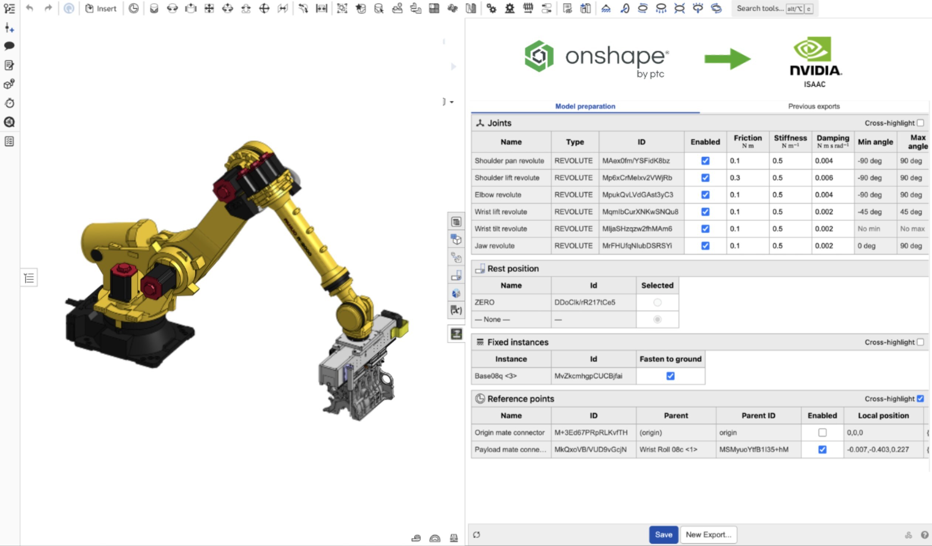Image resolution: width=932 pixels, height=546 pixels.
Task: Toggle Joints Cross-highlight checkbox
Action: pyautogui.click(x=920, y=123)
